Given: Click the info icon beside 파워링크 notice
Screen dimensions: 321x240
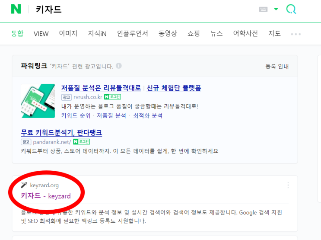Looking at the screenshot, I should 119,66.
